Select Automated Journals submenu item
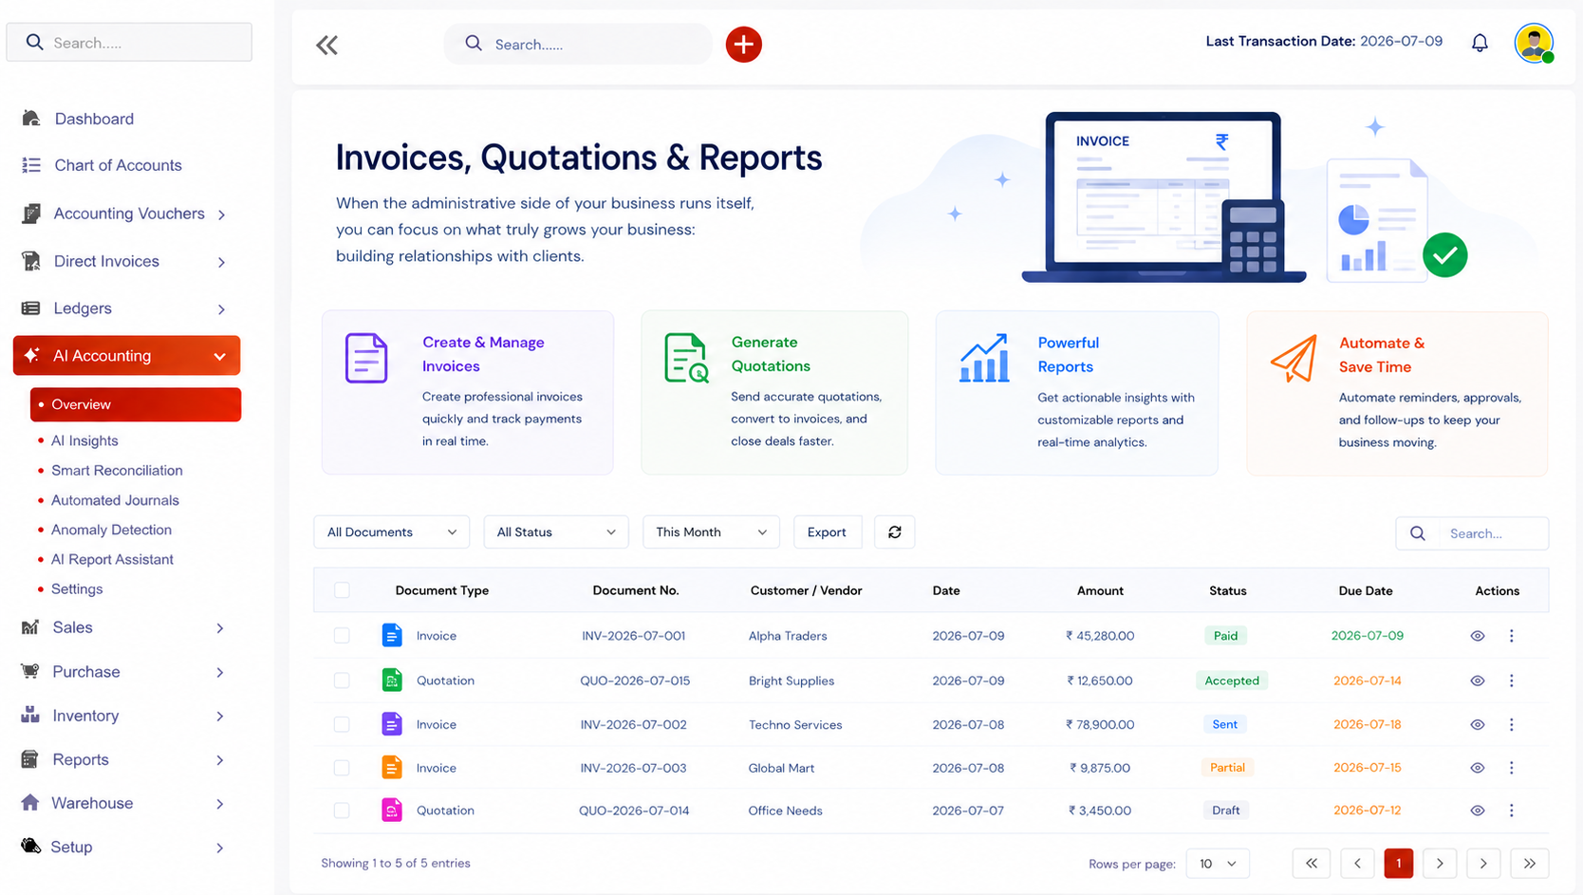 click(x=115, y=500)
